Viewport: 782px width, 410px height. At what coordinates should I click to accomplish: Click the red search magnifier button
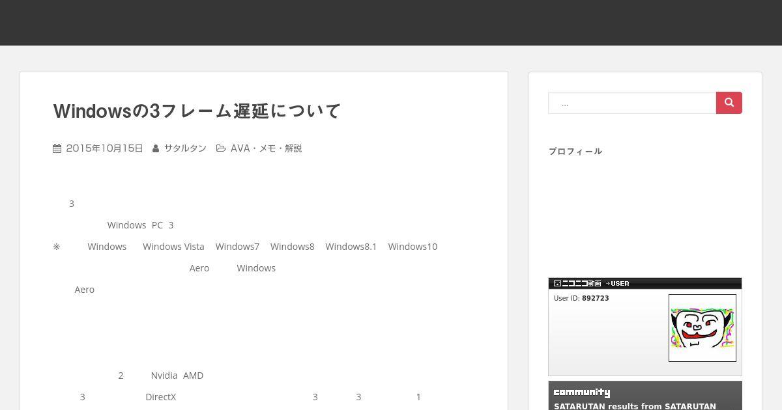point(729,103)
